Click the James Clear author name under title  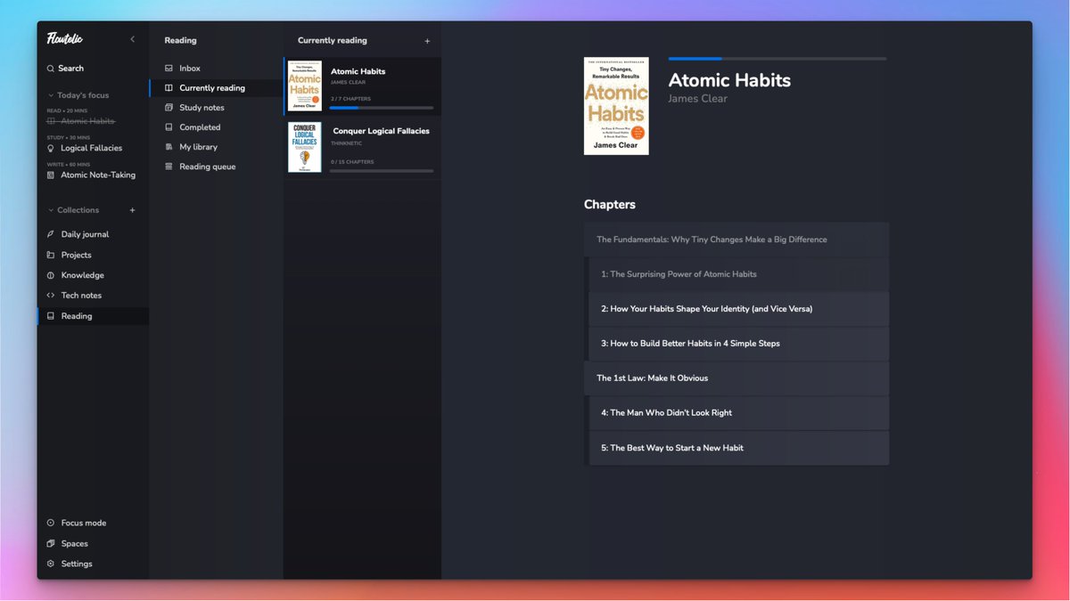coord(698,99)
